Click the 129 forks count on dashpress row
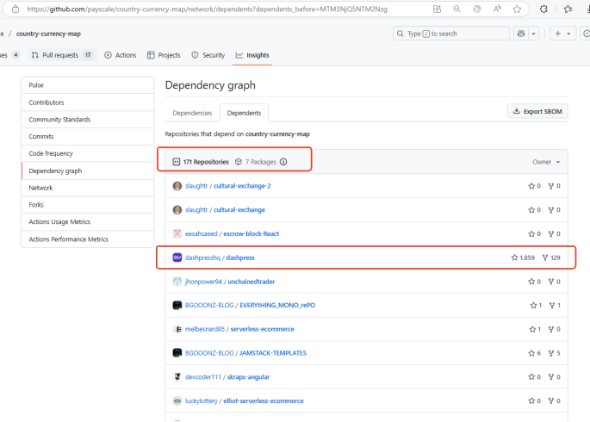The height and width of the screenshot is (422, 590). tap(551, 258)
